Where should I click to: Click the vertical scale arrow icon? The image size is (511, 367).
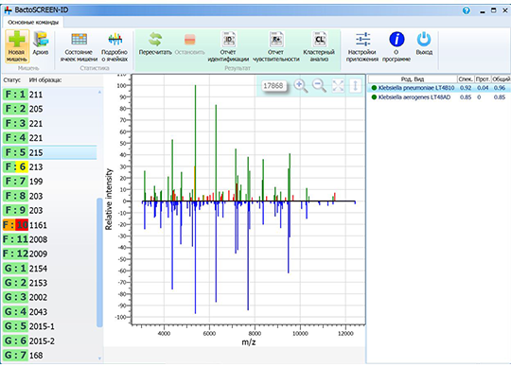pyautogui.click(x=355, y=86)
